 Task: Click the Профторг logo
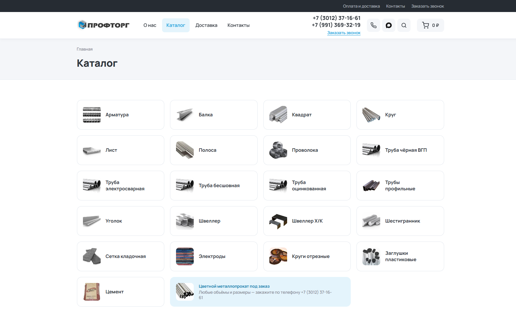pos(104,25)
